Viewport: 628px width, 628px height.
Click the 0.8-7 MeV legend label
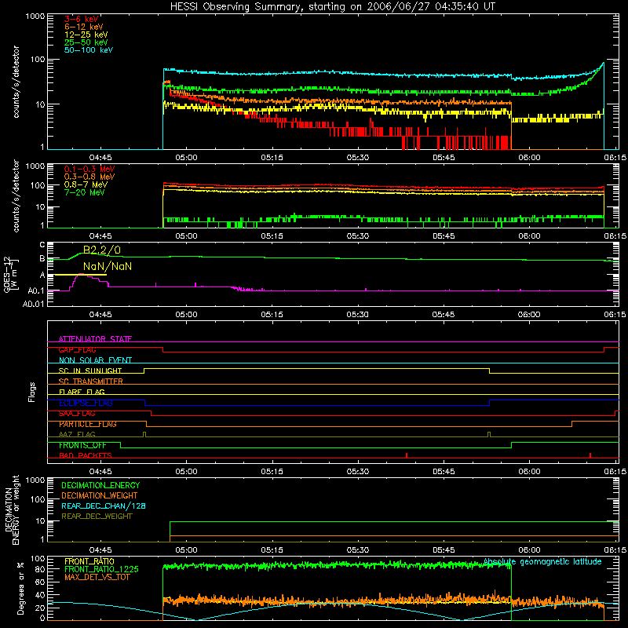(x=86, y=184)
